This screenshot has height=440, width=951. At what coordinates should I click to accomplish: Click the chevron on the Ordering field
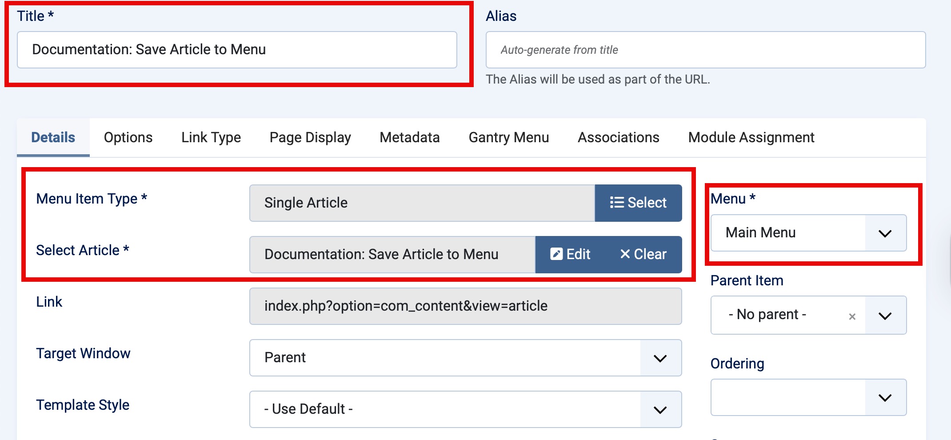coord(886,397)
